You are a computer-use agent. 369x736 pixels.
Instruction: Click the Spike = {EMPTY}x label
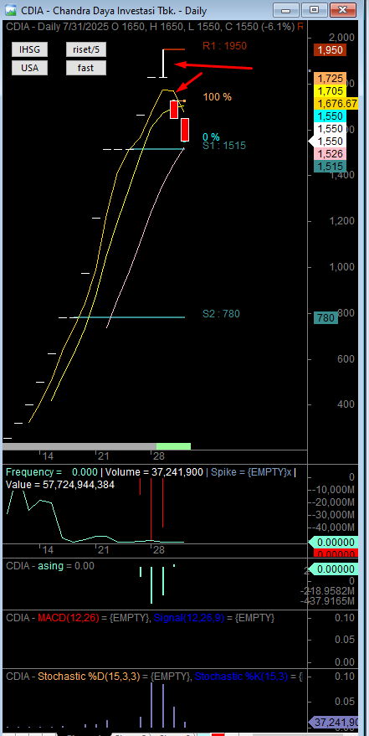(252, 472)
